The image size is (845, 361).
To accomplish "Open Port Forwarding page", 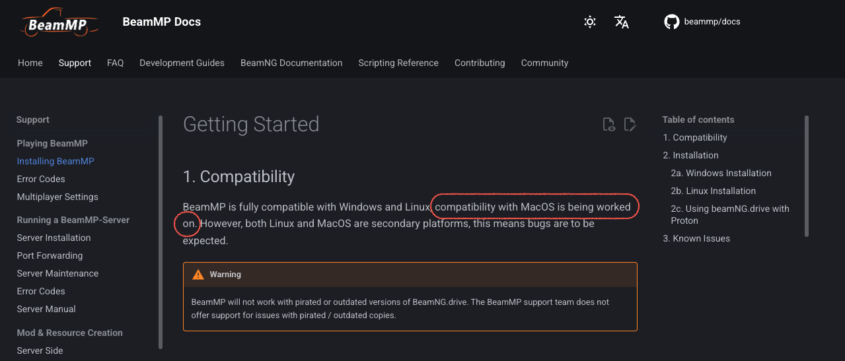I will click(x=50, y=255).
